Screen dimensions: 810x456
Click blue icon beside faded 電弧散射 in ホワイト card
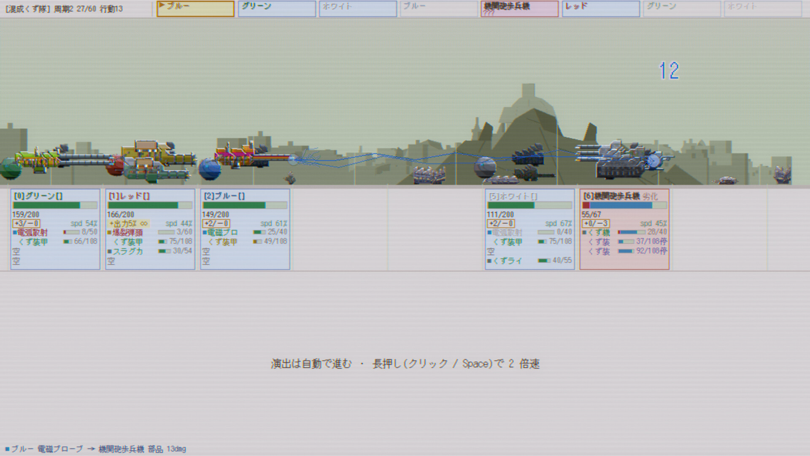click(489, 233)
